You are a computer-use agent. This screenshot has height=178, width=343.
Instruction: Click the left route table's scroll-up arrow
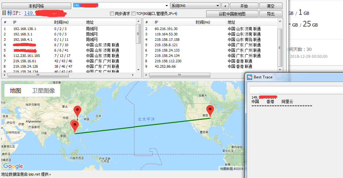pos(138,21)
